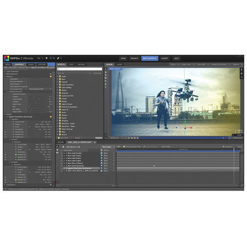Switch to the TRACK panel tab
247x247 pixels.
coord(31,65)
